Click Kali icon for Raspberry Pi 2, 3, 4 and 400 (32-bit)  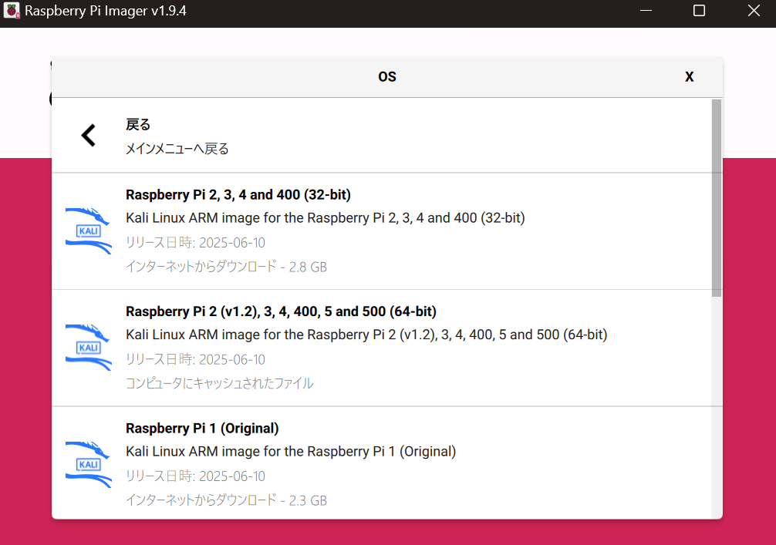point(89,231)
